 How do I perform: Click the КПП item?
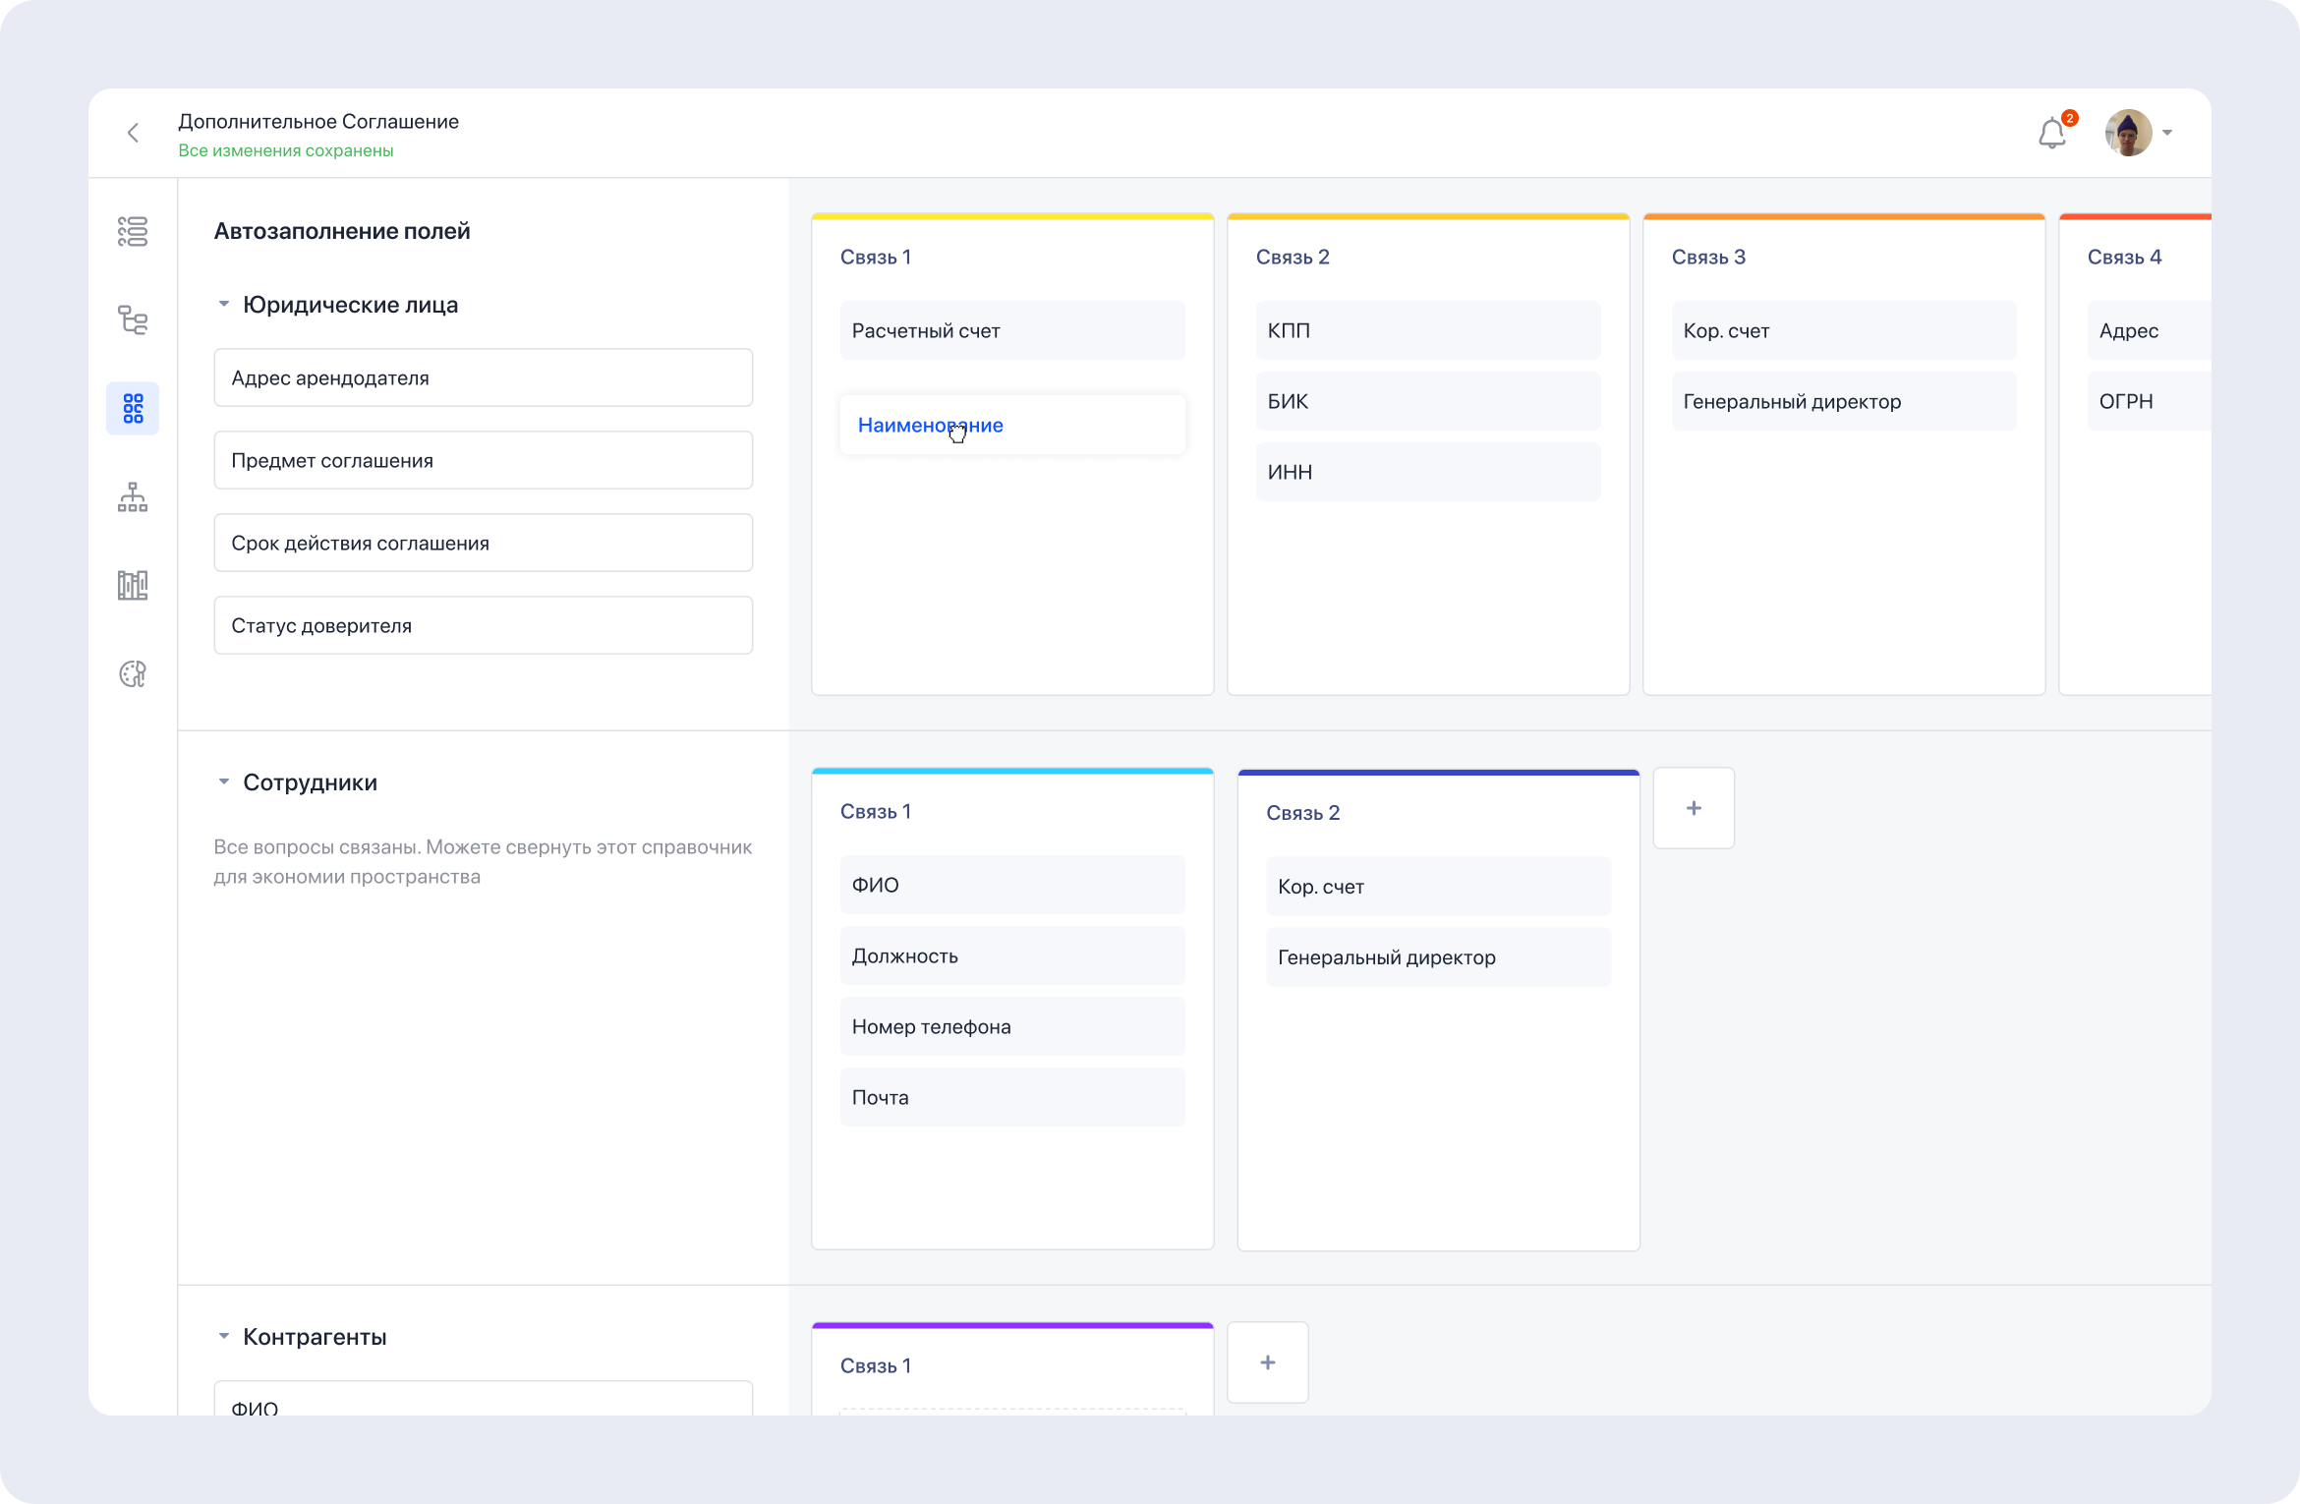pos(1428,330)
